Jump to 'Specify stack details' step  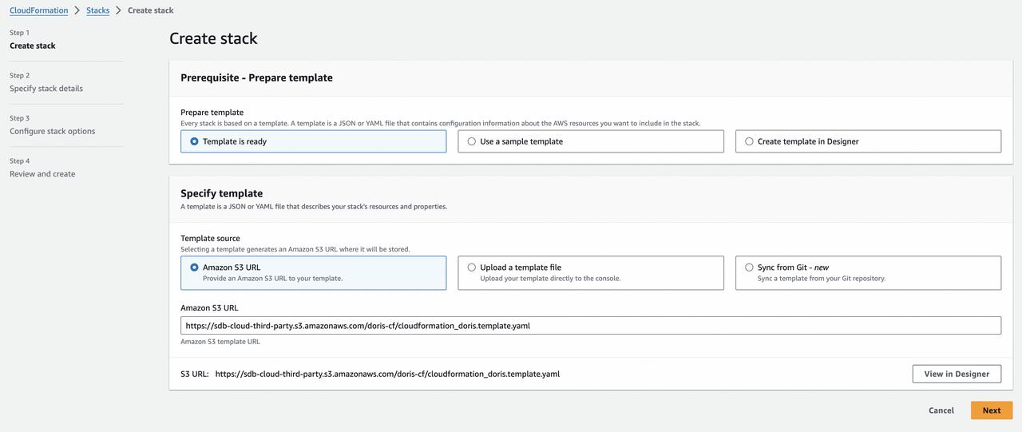tap(46, 89)
